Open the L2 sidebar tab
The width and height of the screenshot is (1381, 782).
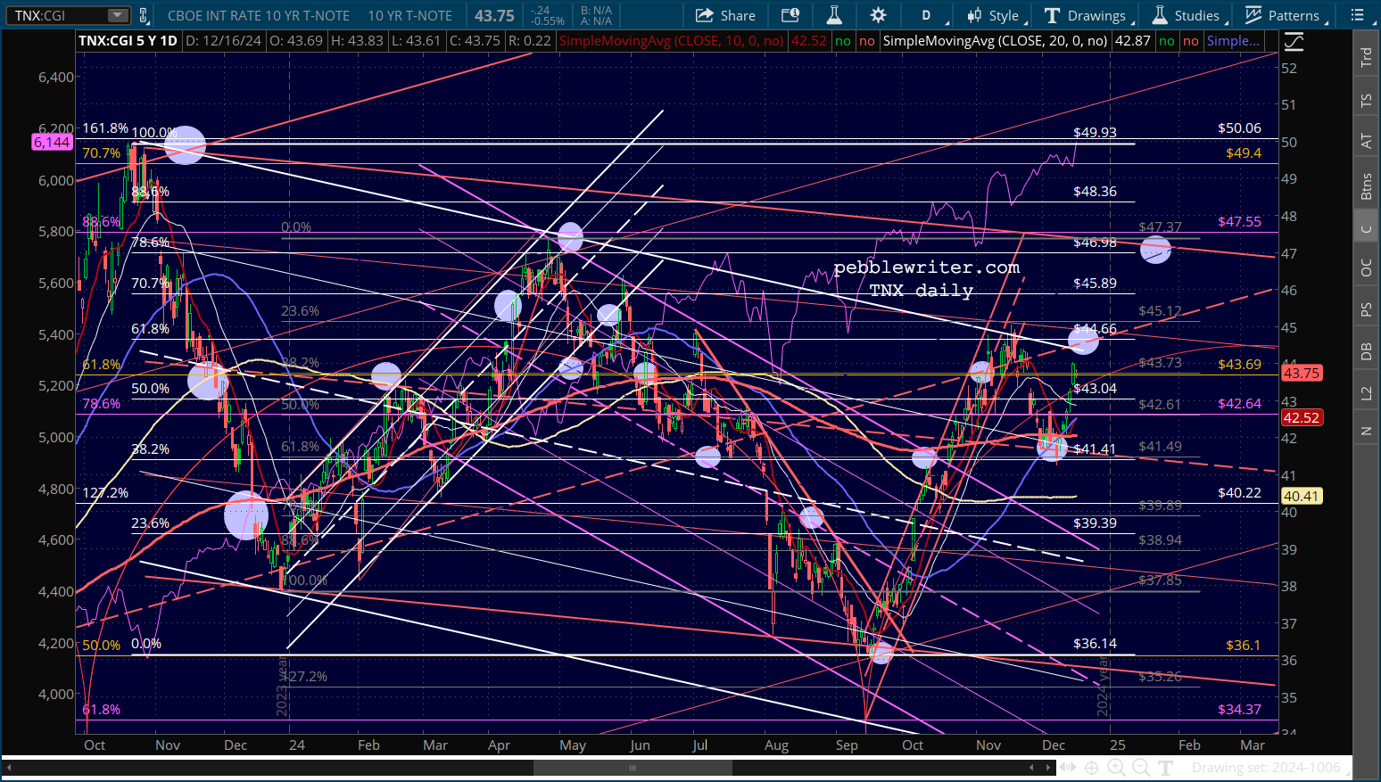(x=1366, y=392)
